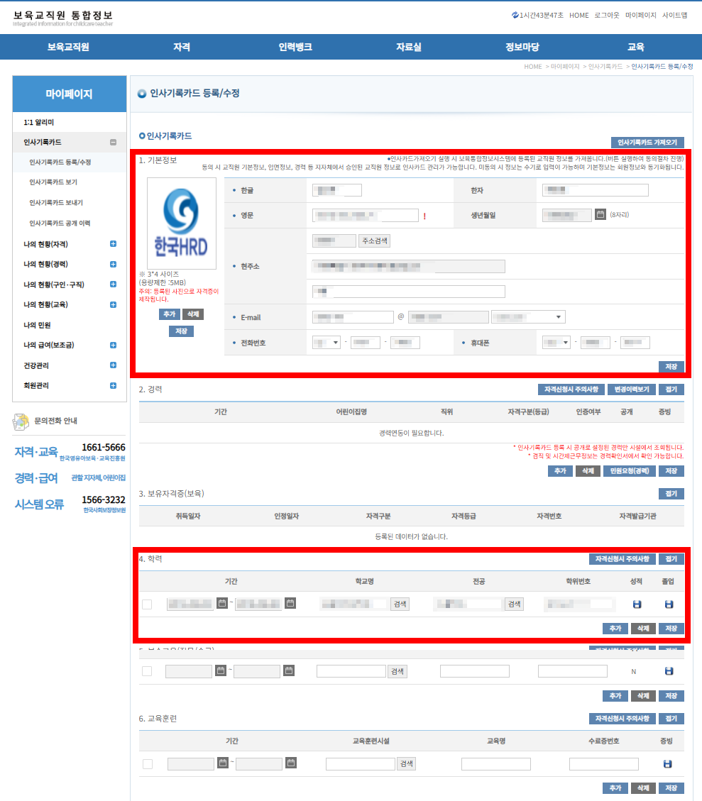Screen dimensions: 702x801
Task: Open the 휴대폰 prefix dropdown
Action: click(556, 342)
